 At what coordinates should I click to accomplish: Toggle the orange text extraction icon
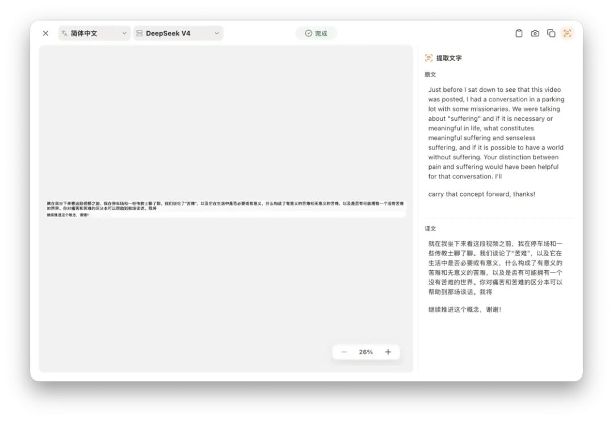[x=567, y=33]
